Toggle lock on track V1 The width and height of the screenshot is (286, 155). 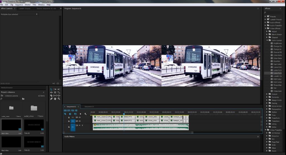coord(69,121)
